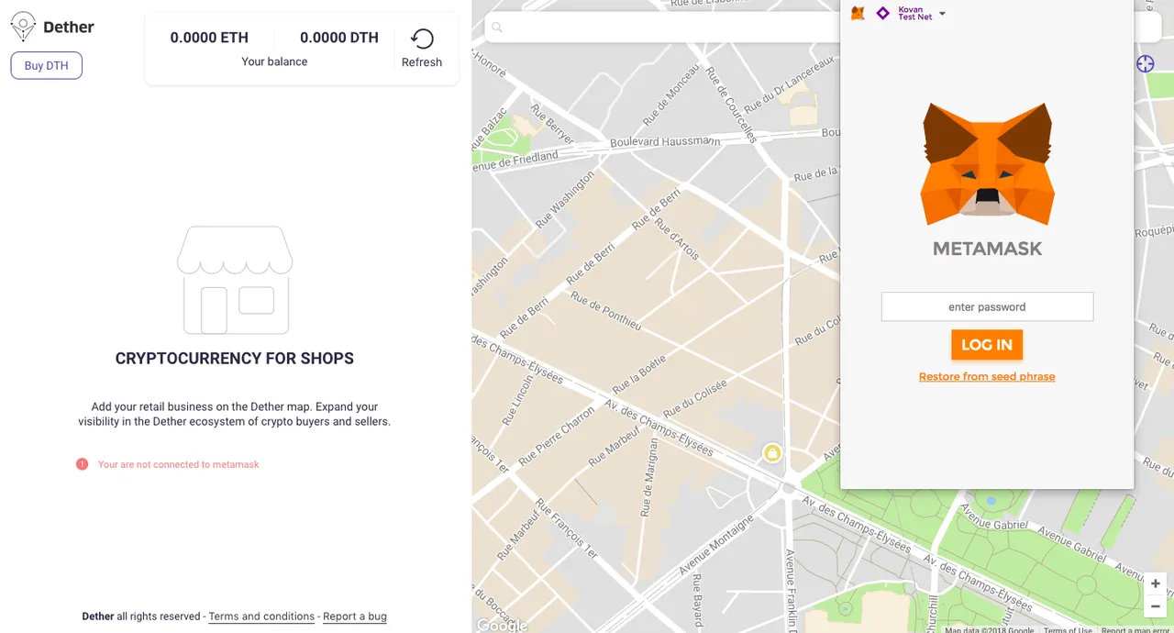This screenshot has height=633, width=1174.
Task: Open Restore from seed phrase link
Action: click(987, 376)
